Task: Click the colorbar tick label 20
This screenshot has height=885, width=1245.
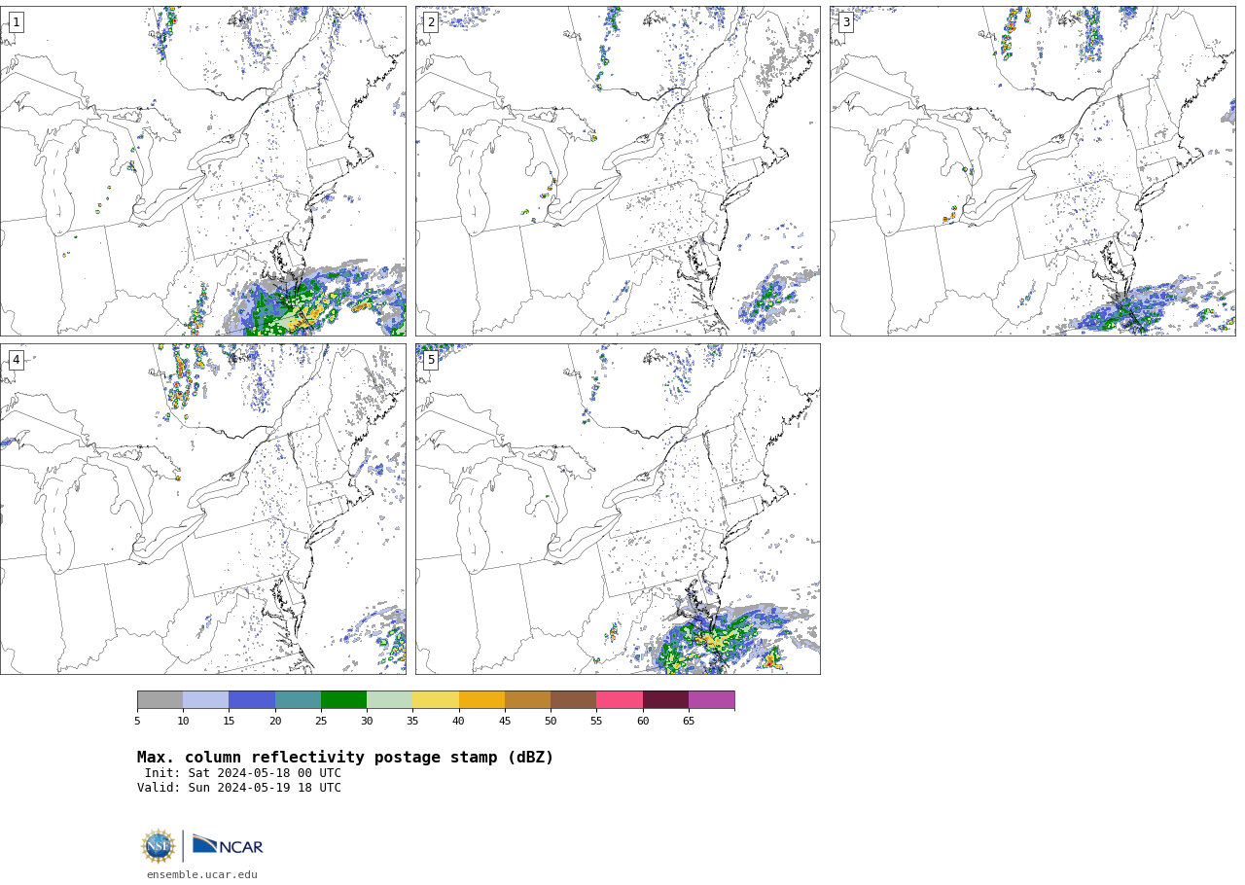Action: pyautogui.click(x=275, y=722)
